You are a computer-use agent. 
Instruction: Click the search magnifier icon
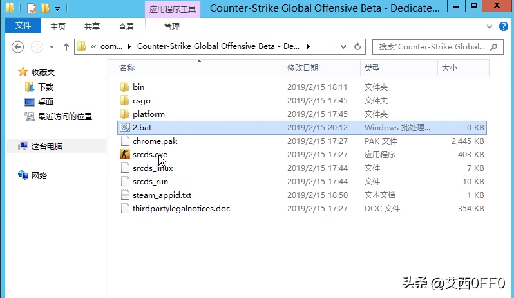495,47
